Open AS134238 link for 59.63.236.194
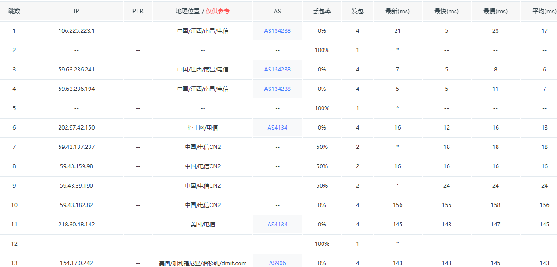Viewport: 557px width, 267px height. (x=277, y=89)
